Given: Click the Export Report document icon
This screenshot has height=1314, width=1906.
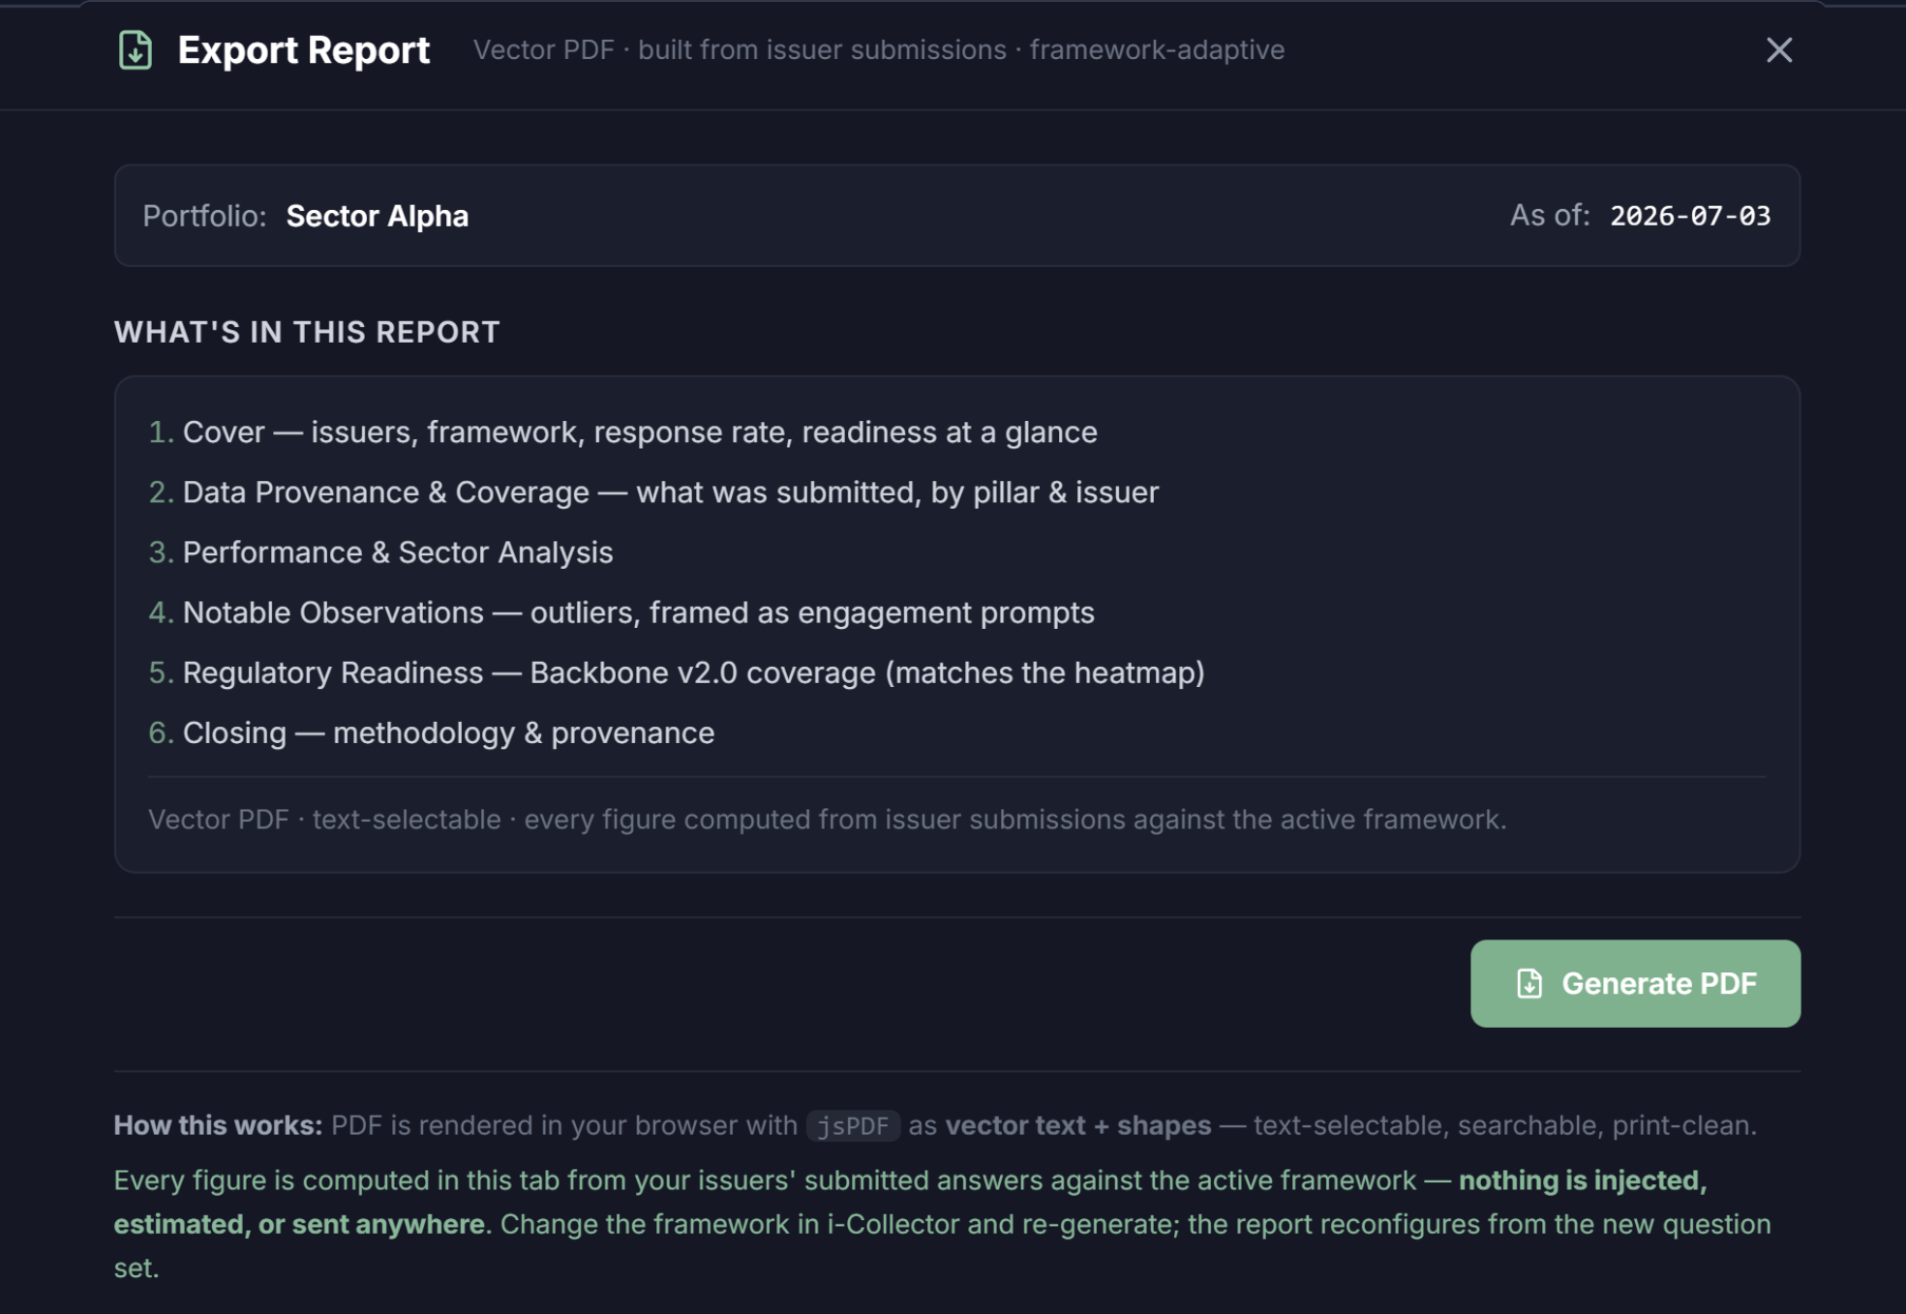Looking at the screenshot, I should pos(136,50).
